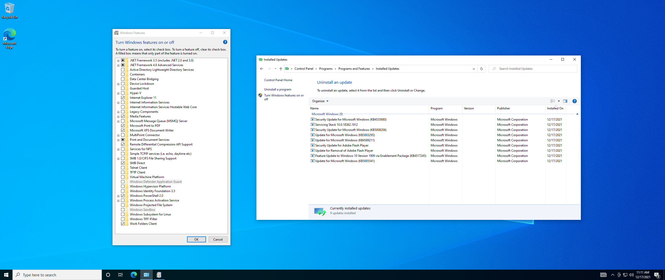This screenshot has width=665, height=280.
Task: Check Windows Subsystem for Linux
Action: click(x=123, y=214)
